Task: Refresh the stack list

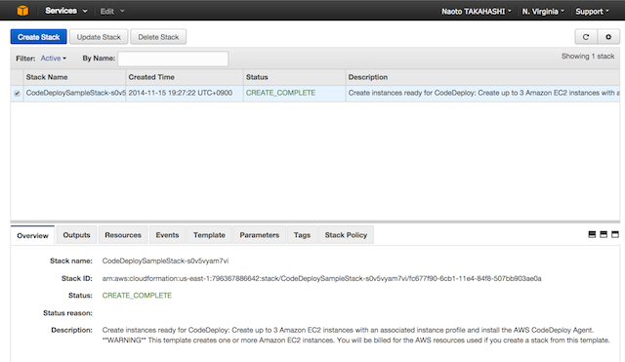Action: click(x=586, y=37)
